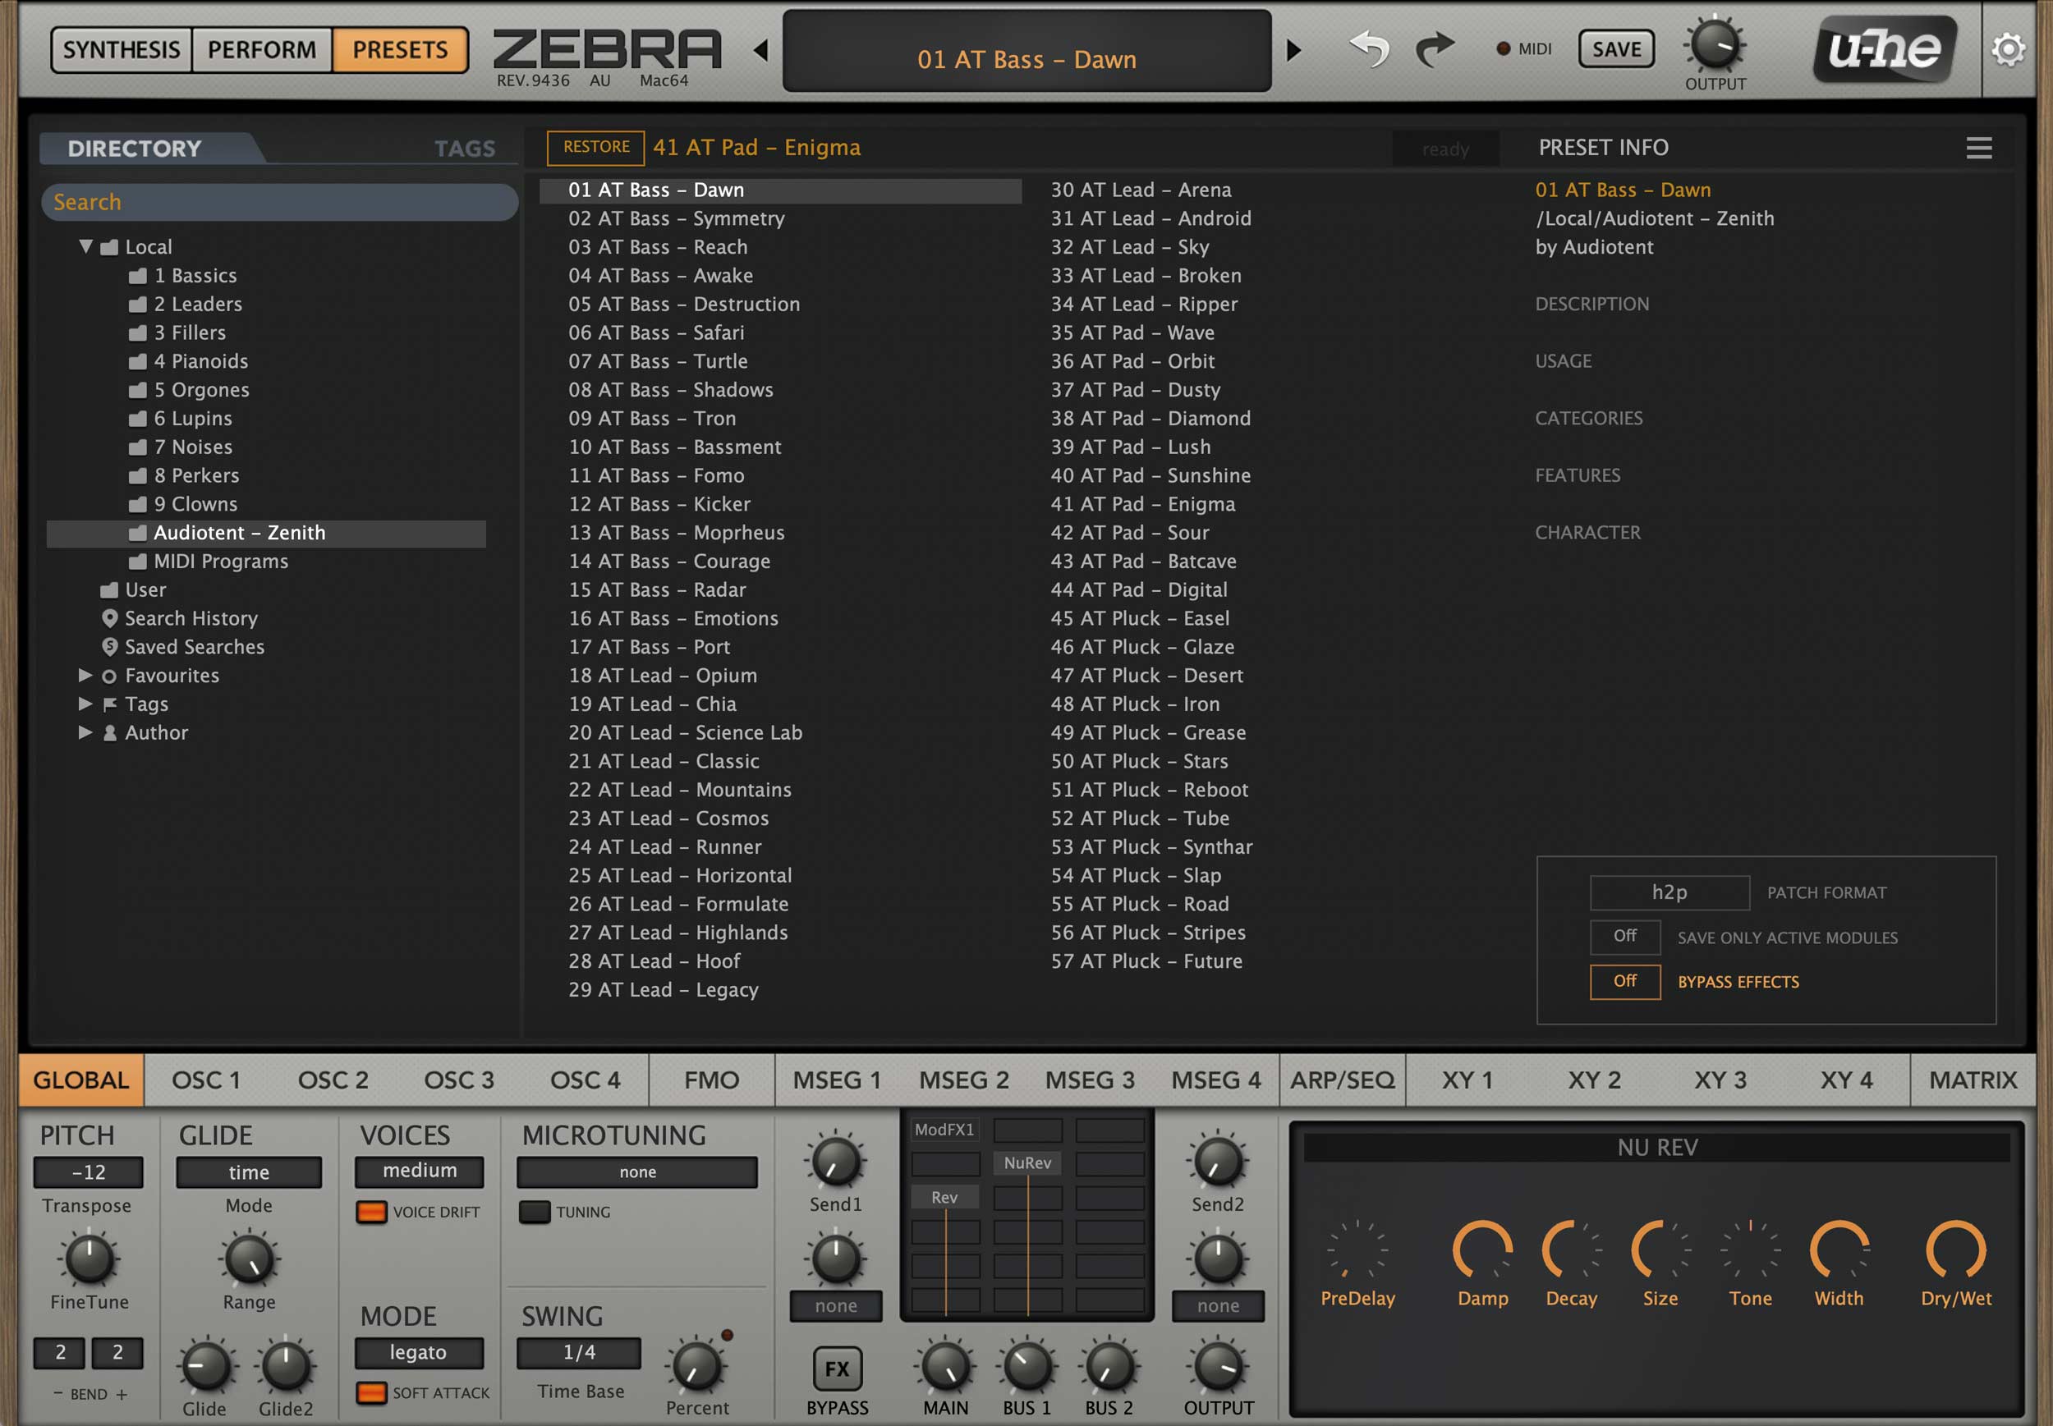Image resolution: width=2053 pixels, height=1426 pixels.
Task: Go to previous preset with left arrow
Action: [x=761, y=50]
